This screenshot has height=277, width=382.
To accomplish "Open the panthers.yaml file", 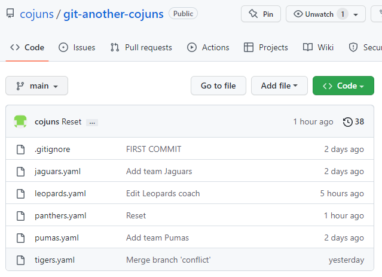I will (60, 216).
